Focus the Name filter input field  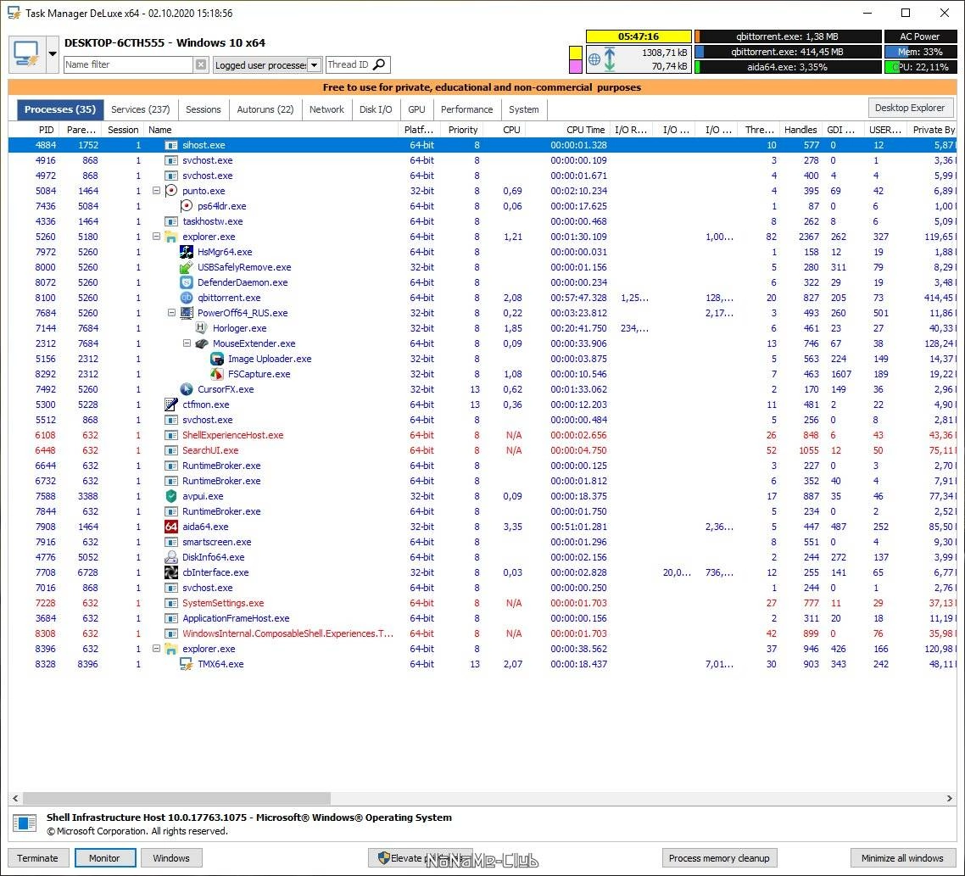[129, 64]
